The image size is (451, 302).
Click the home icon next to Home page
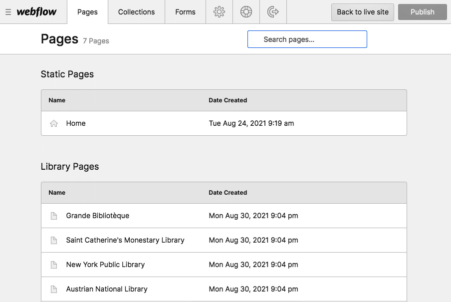[x=54, y=123]
